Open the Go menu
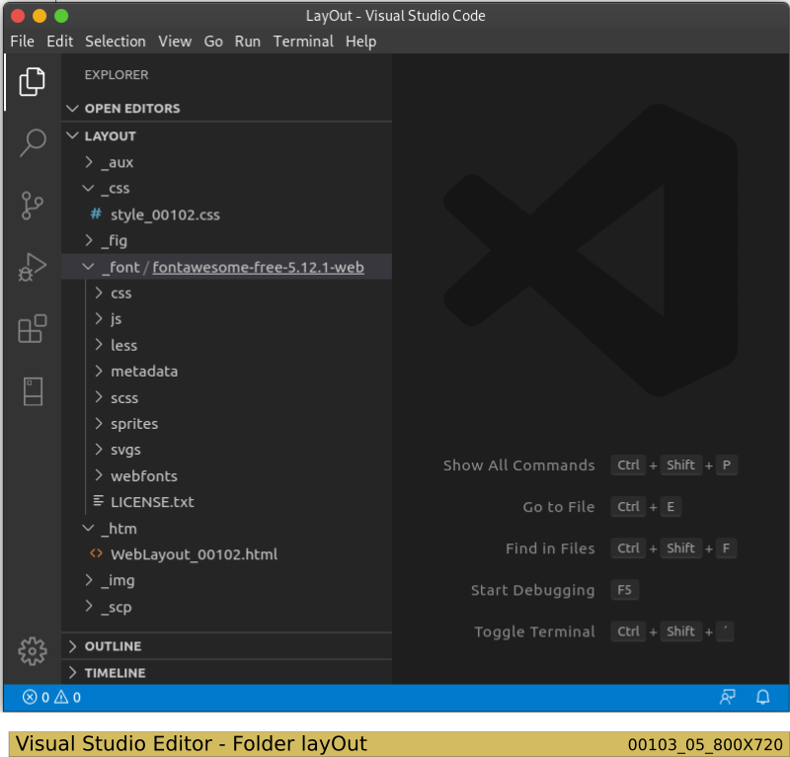 coord(213,42)
